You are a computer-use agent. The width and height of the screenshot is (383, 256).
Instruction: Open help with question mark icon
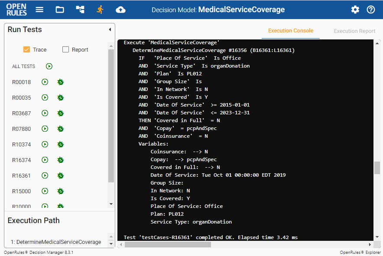371,10
